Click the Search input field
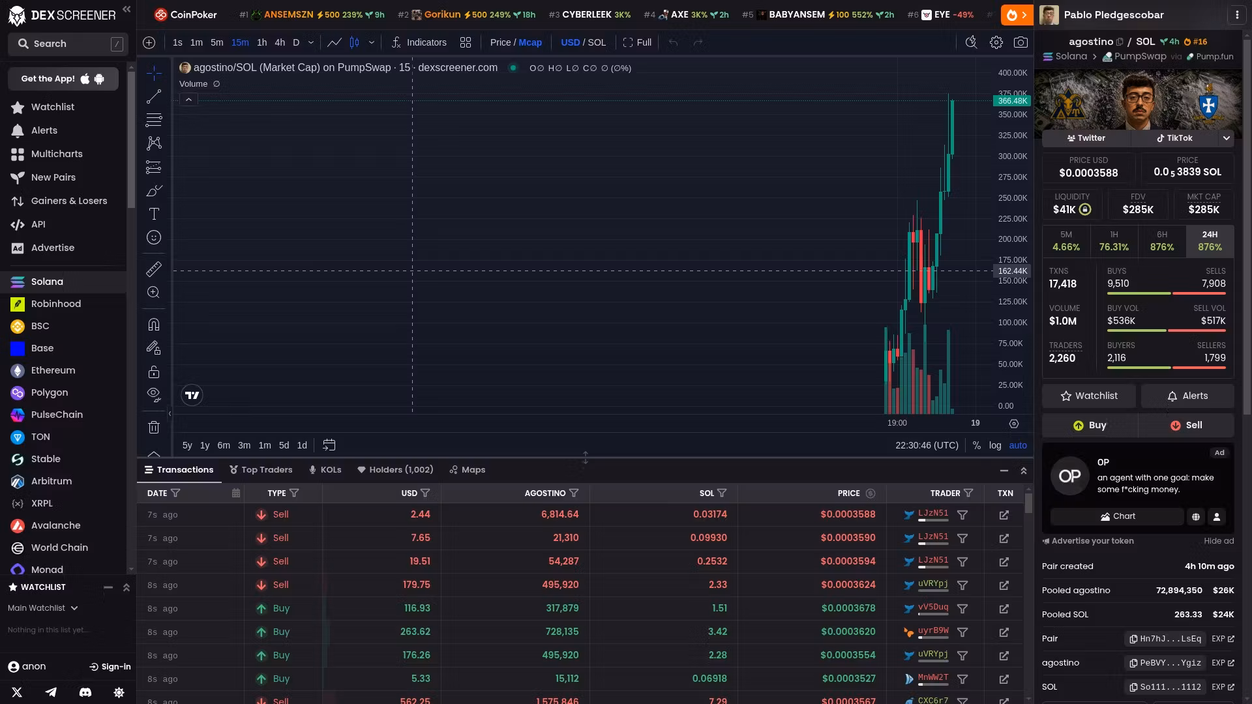 [x=67, y=44]
